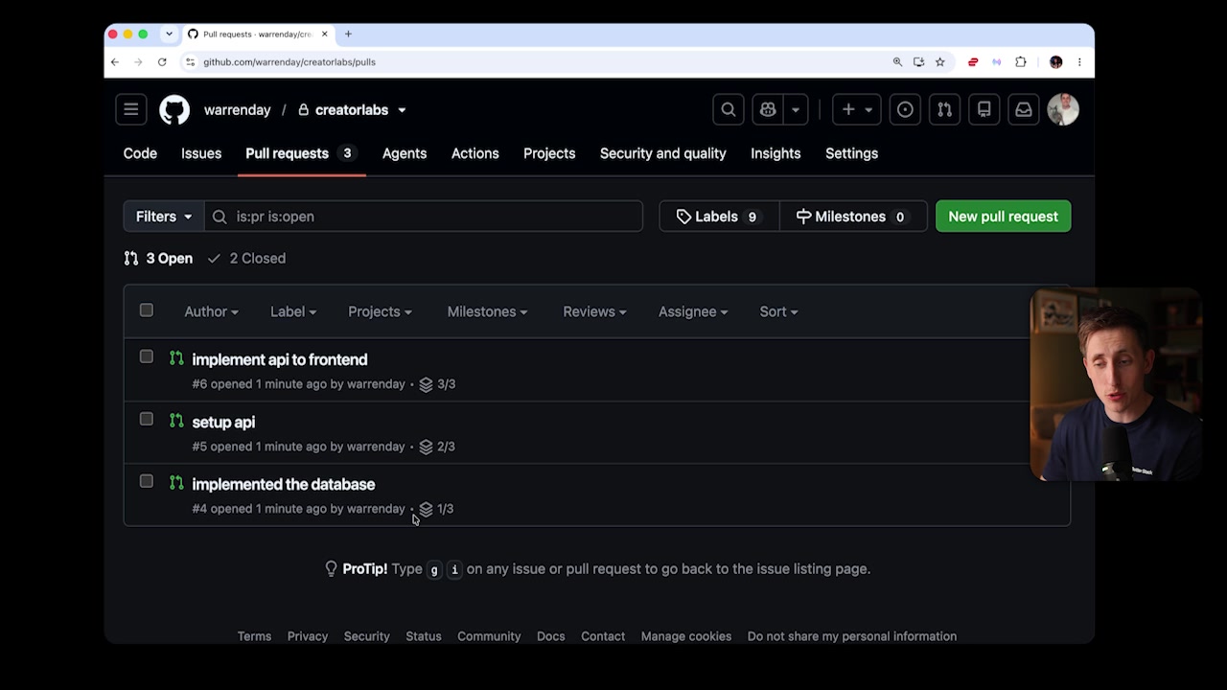Open the Insights tab

pos(776,153)
